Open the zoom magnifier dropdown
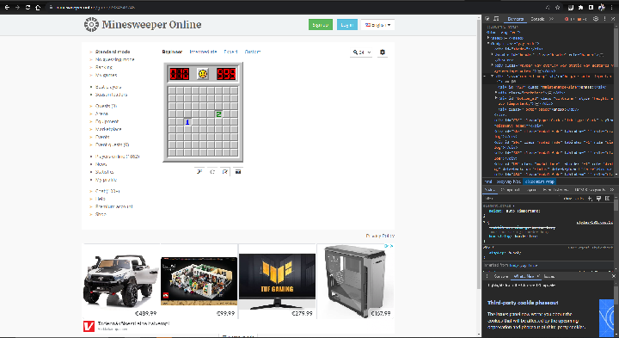 [x=362, y=52]
